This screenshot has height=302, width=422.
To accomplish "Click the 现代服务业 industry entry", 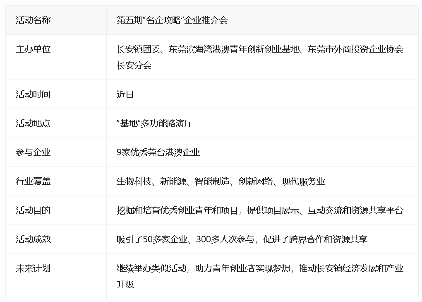I will tap(303, 181).
